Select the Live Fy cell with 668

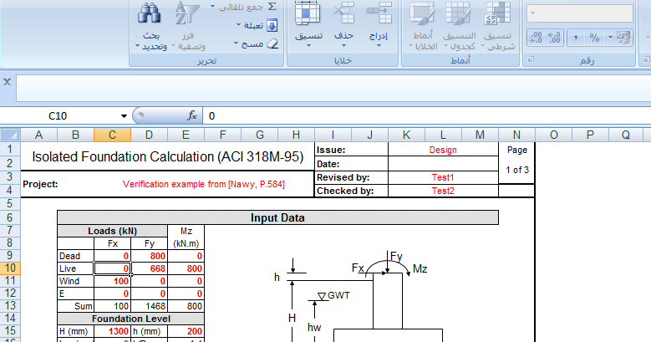pos(149,268)
